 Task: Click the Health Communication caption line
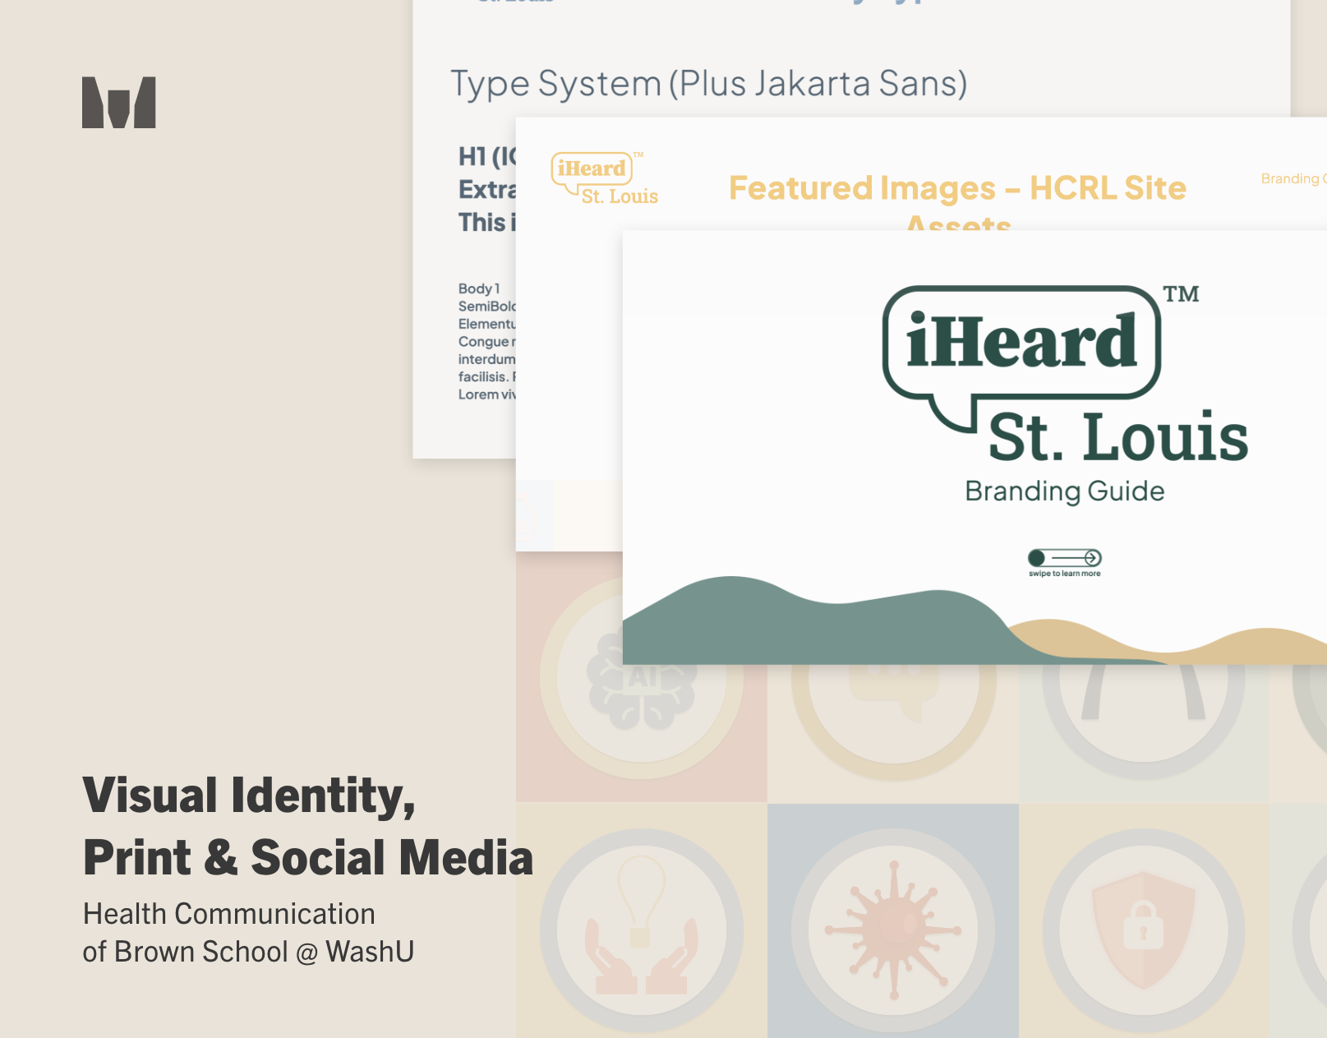point(229,914)
